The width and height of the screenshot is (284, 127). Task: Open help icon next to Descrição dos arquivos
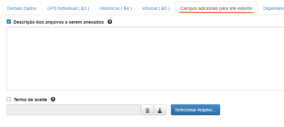110,22
